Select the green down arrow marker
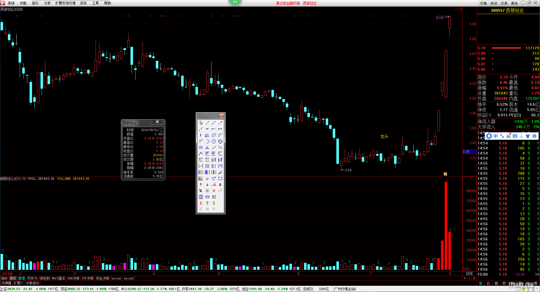Screen dimensions: 540x292 click(x=207, y=185)
